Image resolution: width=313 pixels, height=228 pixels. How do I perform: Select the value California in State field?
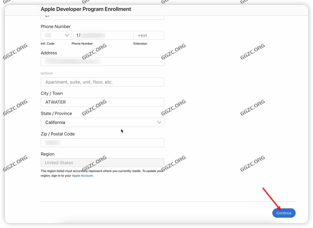pos(55,122)
